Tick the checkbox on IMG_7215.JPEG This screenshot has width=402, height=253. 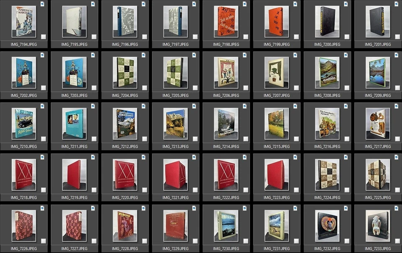296,139
